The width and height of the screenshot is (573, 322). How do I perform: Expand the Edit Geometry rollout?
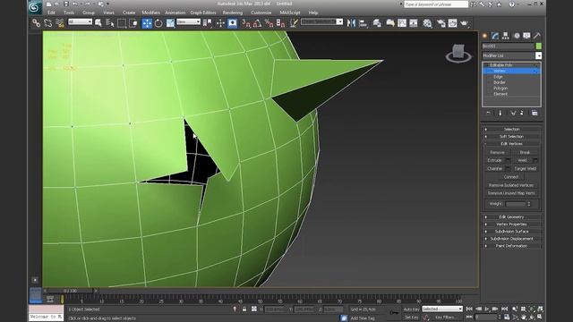[x=511, y=216]
